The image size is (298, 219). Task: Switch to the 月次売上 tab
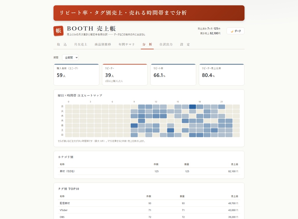pos(81,44)
